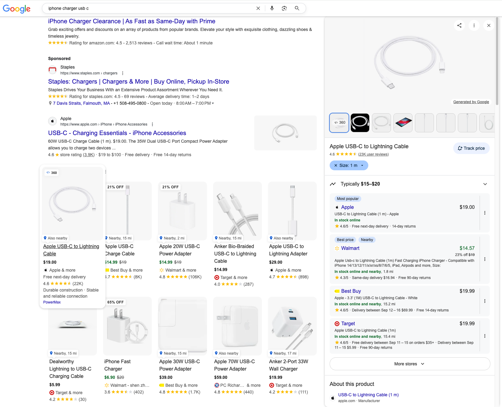
Task: Open Anker 2-Port 33W Wall Charger product
Action: [289, 365]
